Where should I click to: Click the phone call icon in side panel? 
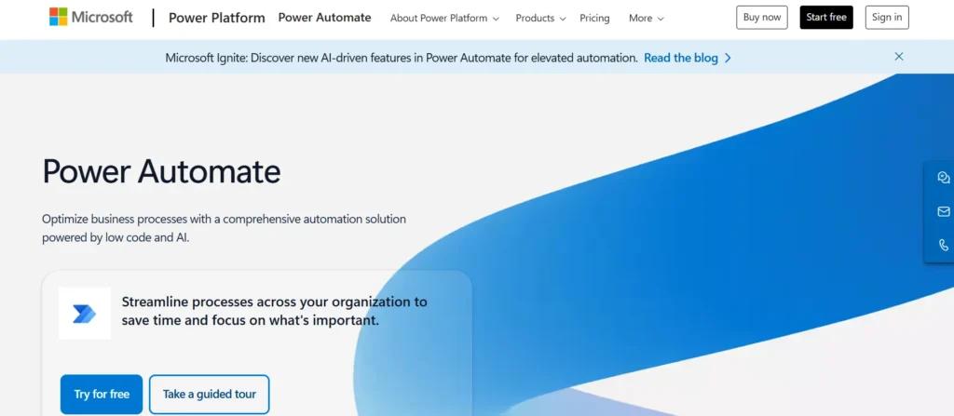click(943, 245)
